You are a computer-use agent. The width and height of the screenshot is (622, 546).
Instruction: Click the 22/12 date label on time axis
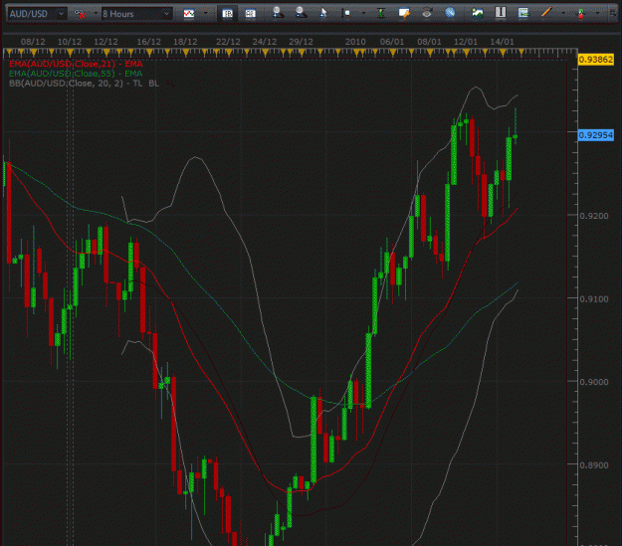[x=228, y=42]
